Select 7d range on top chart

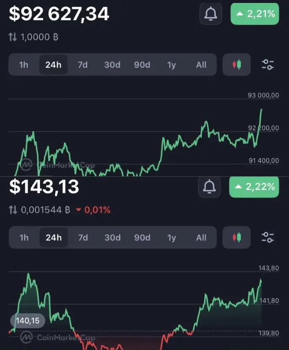pyautogui.click(x=82, y=65)
